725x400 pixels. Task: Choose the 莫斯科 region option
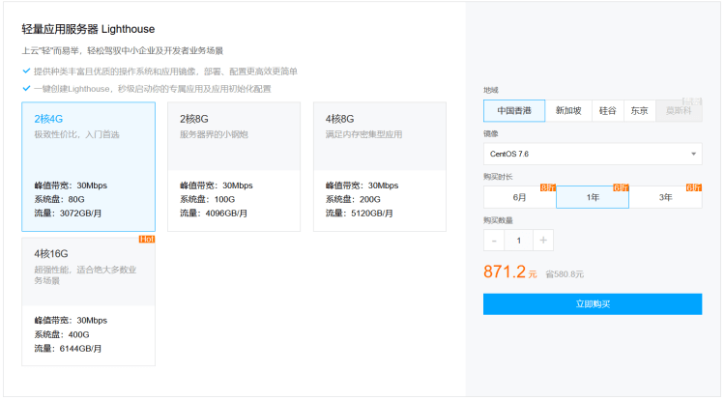pyautogui.click(x=679, y=111)
